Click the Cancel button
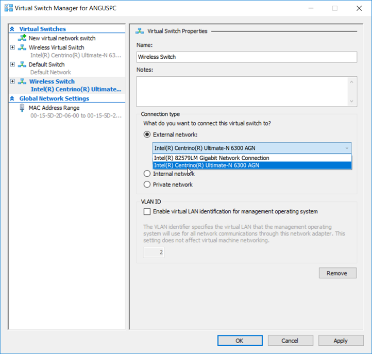The width and height of the screenshot is (372, 354). pos(291,341)
